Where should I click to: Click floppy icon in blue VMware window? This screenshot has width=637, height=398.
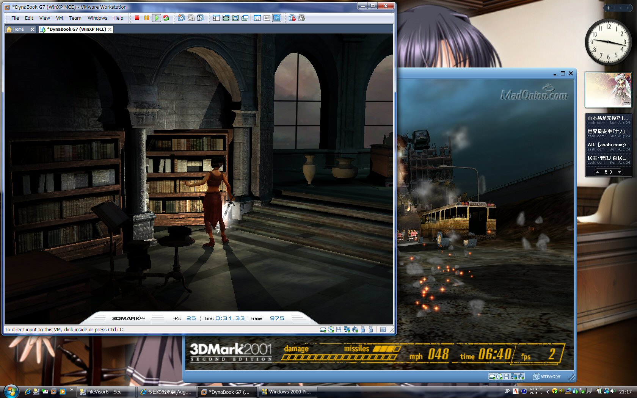[507, 376]
